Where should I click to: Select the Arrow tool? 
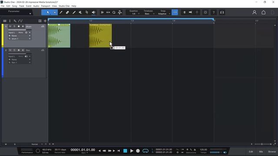pyautogui.click(x=48, y=13)
